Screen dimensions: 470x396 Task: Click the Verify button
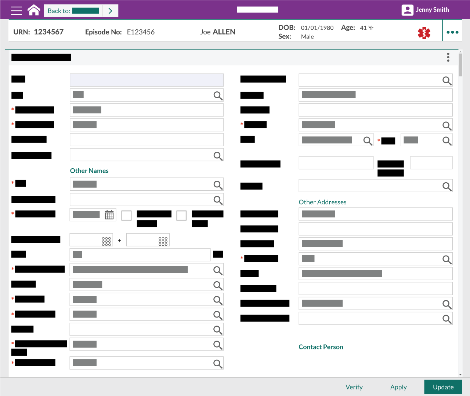click(354, 387)
